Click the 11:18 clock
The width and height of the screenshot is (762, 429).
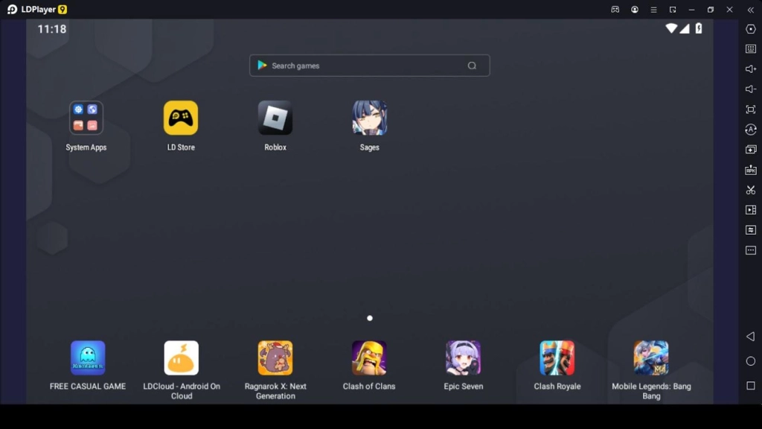[x=52, y=29]
